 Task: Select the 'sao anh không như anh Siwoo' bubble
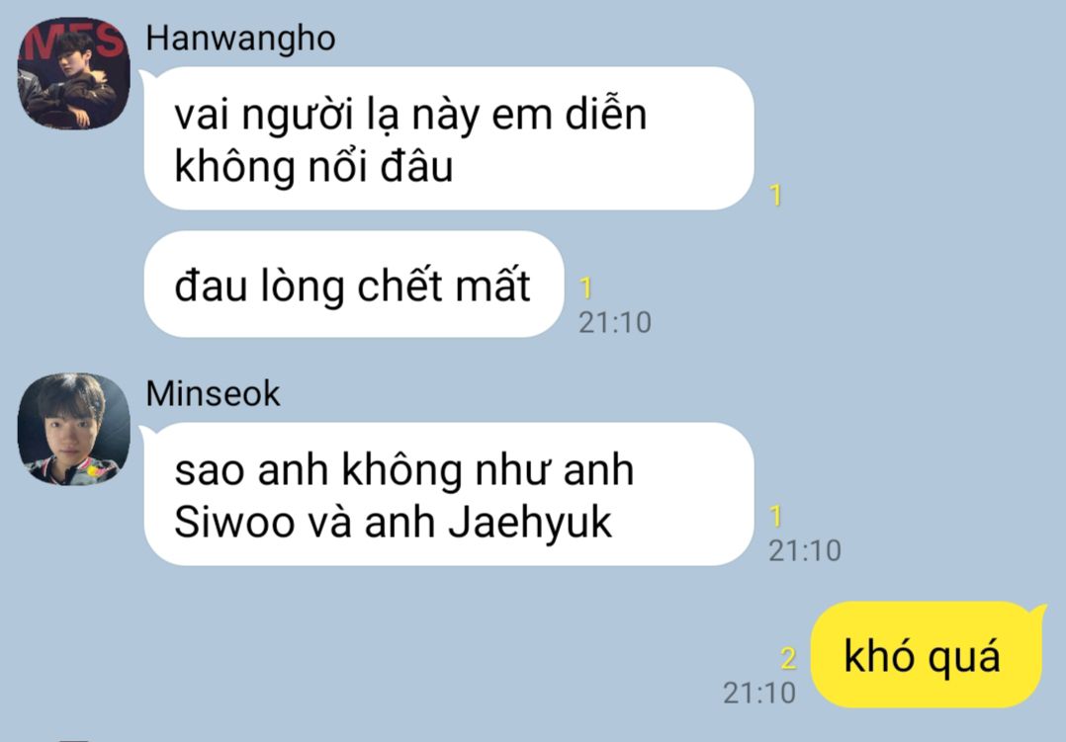449,494
